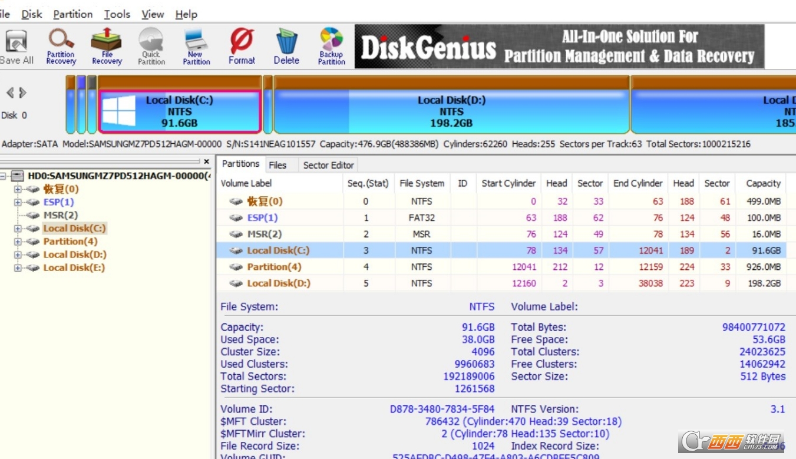Click drive icon beside ESP(1) in tree
Image resolution: width=796 pixels, height=459 pixels.
pyautogui.click(x=33, y=202)
